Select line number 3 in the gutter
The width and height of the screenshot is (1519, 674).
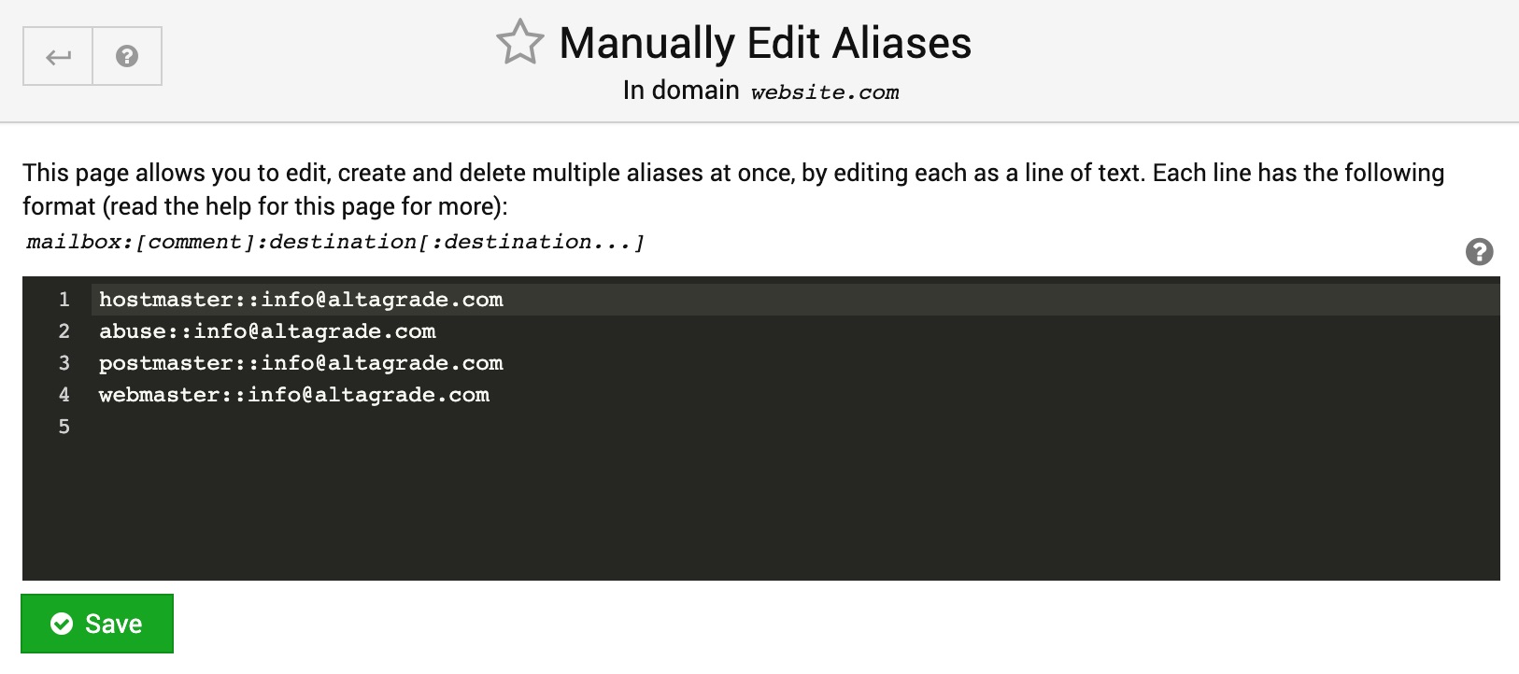click(64, 363)
